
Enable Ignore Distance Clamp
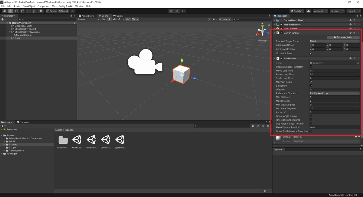click(311, 120)
